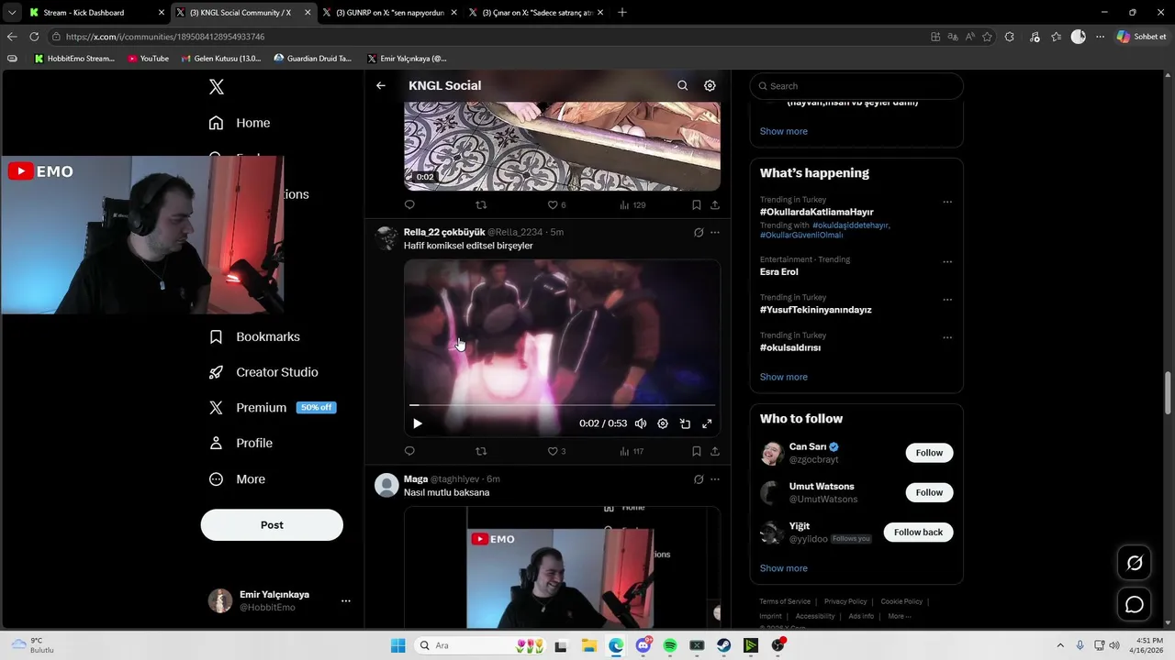This screenshot has width=1175, height=660.
Task: Show hidden system tray icons
Action: click(x=1060, y=645)
